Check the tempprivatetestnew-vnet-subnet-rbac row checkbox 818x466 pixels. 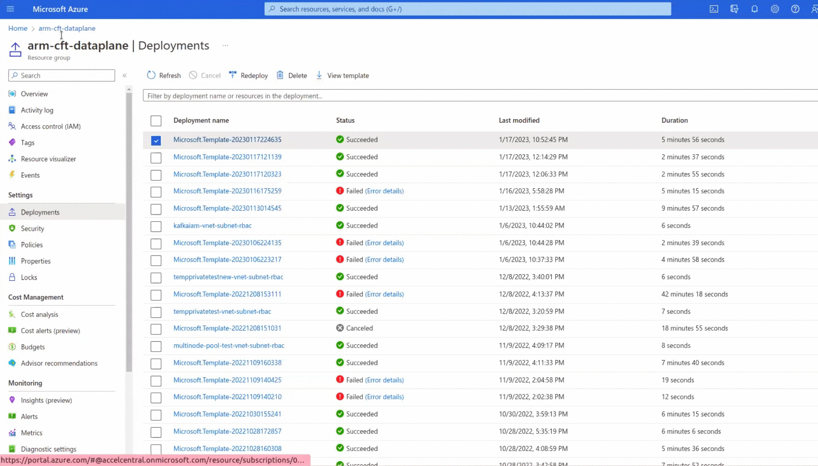click(156, 278)
